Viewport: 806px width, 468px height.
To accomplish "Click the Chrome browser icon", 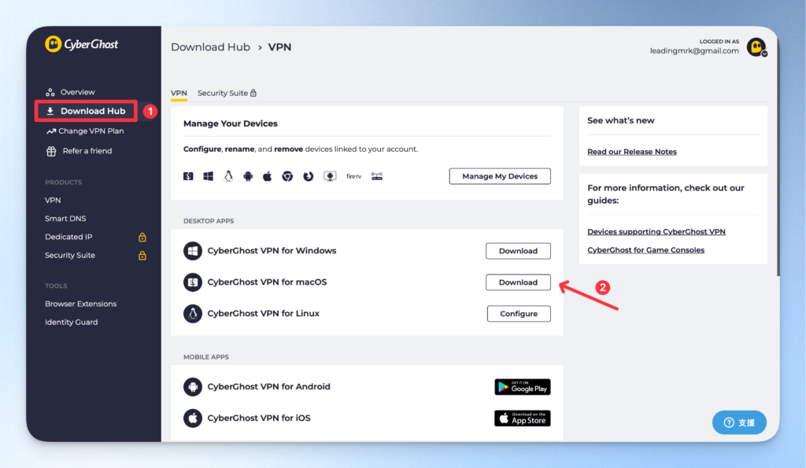I will [287, 176].
